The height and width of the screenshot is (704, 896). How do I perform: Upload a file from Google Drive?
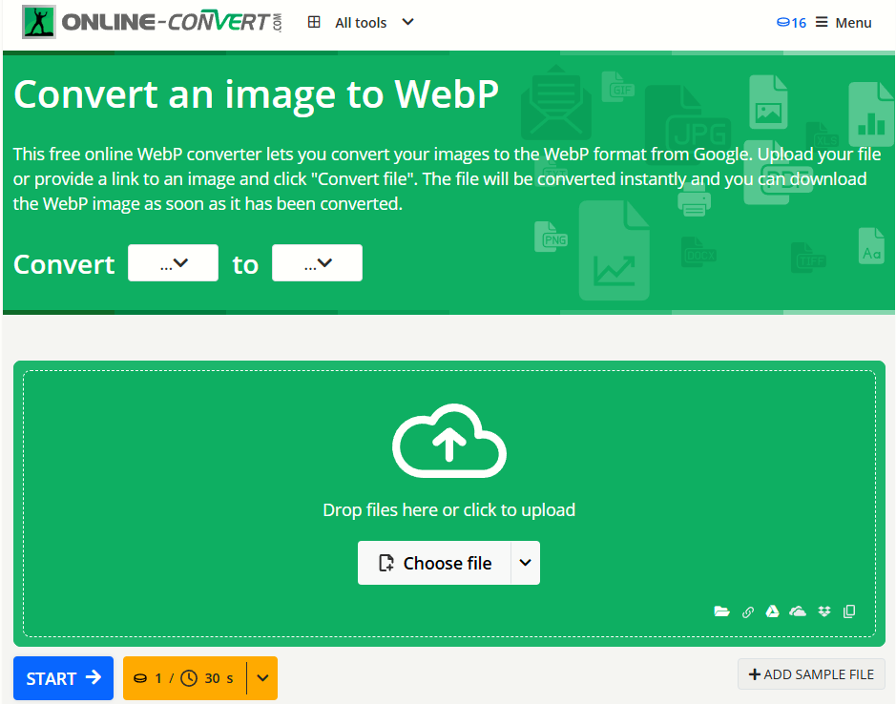point(773,611)
